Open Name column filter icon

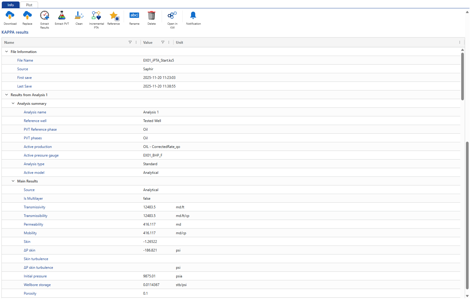click(x=130, y=42)
